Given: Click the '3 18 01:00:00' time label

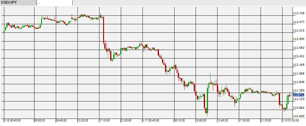Looking at the screenshot, I should point(290,120).
